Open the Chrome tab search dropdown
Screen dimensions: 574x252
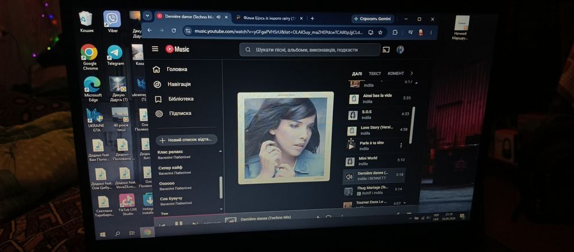pos(147,15)
